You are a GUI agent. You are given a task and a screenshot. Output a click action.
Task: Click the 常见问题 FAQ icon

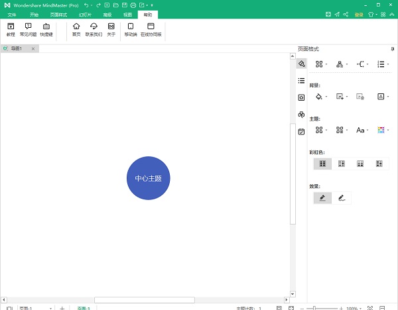click(28, 28)
